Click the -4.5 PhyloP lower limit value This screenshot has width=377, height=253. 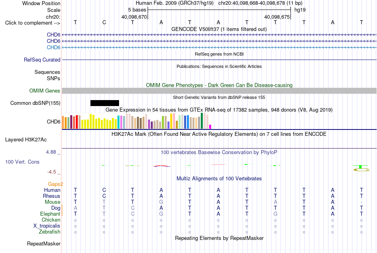click(52, 172)
